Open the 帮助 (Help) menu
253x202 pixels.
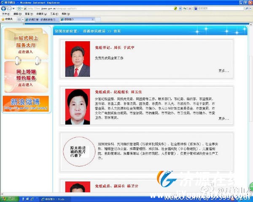click(66, 14)
